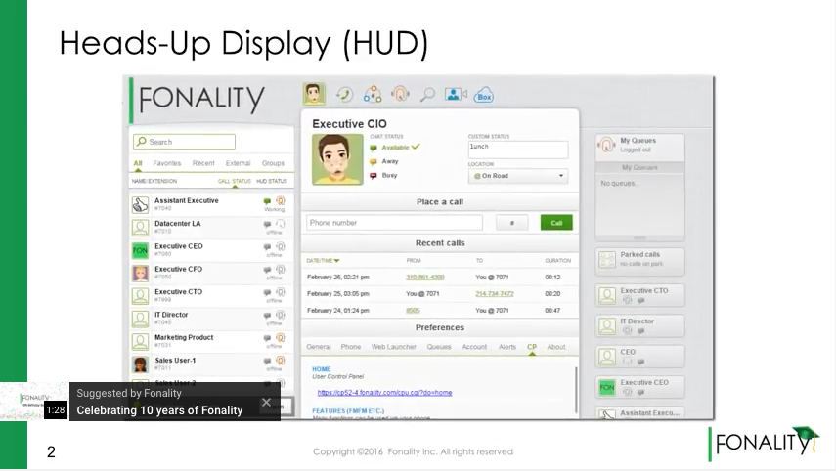
Task: Click Celebrating 10 years of Fonality title
Action: 159,410
